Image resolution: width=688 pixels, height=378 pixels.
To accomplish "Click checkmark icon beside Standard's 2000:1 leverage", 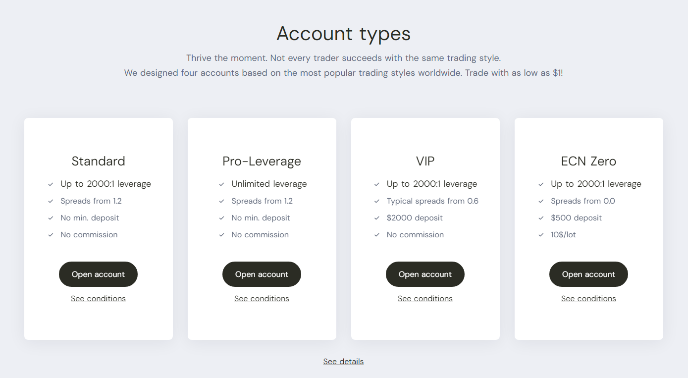I will (51, 184).
